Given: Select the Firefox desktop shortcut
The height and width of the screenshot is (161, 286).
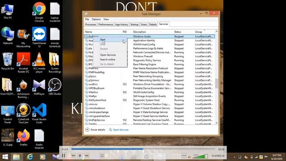Looking at the screenshot, I should pos(23,137).
